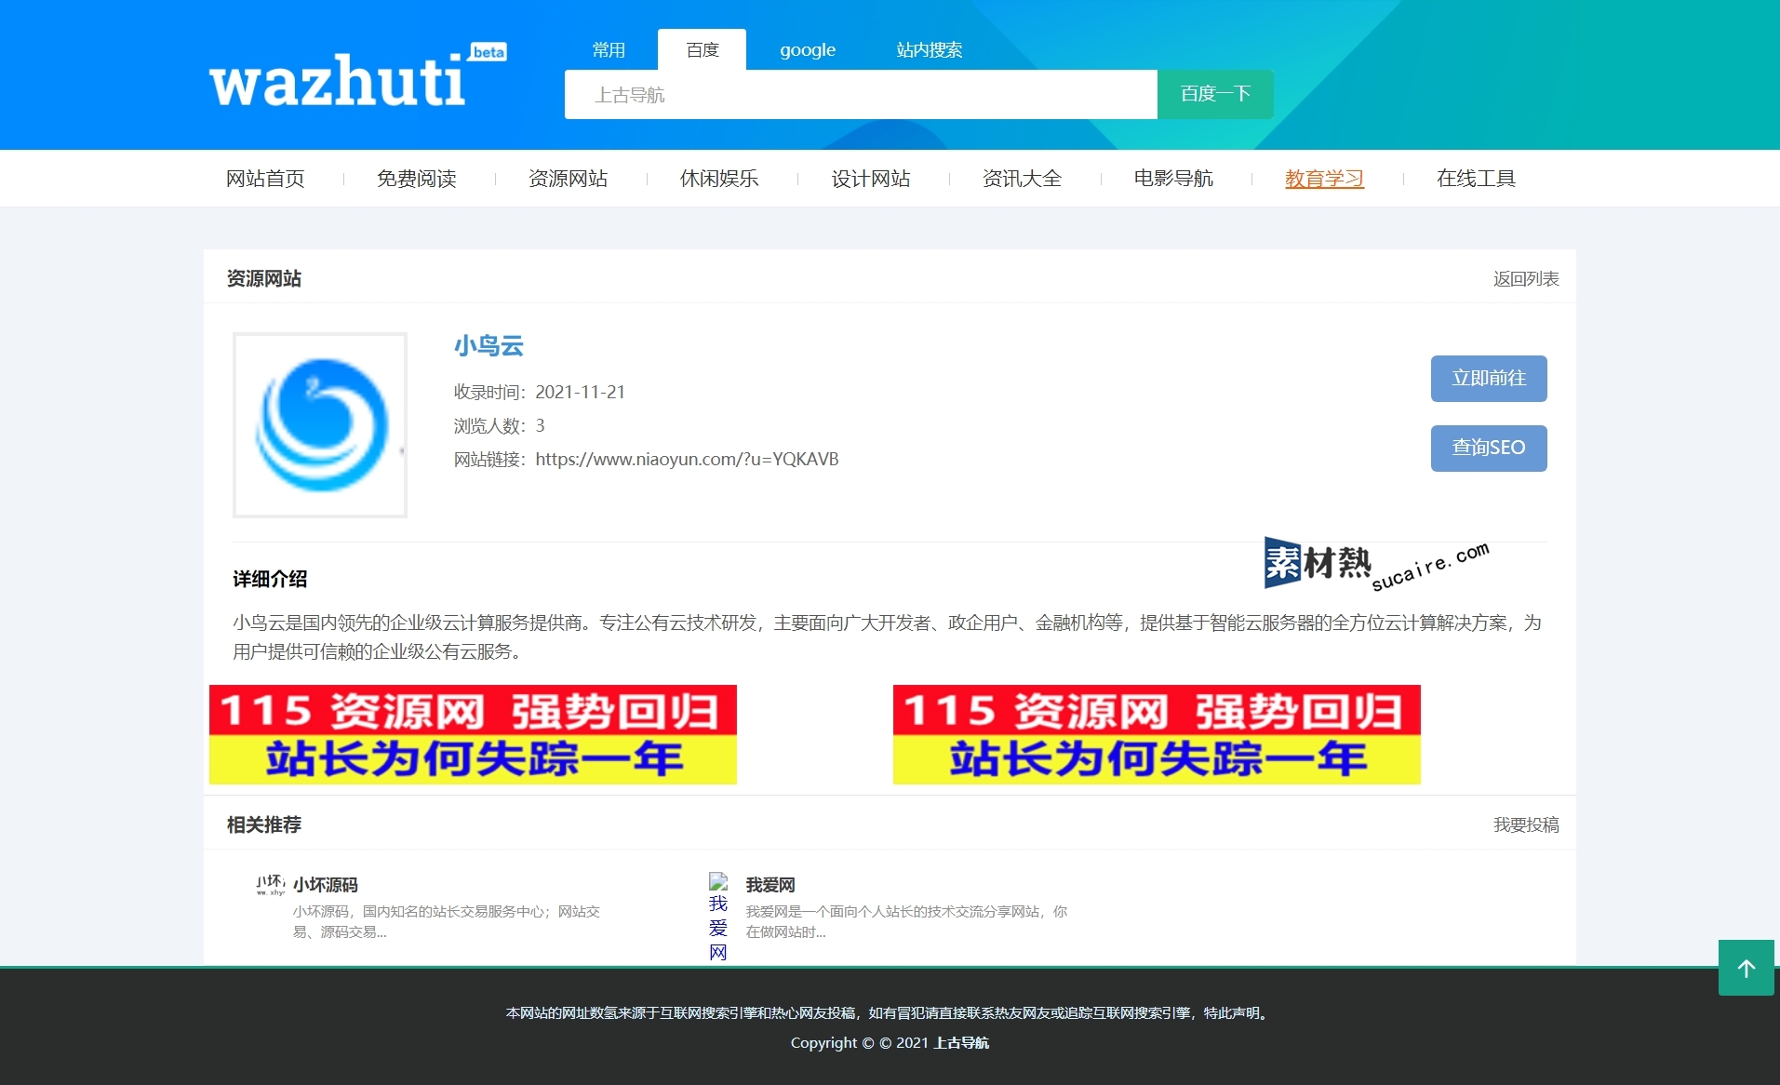Click the 我要投稿 link

click(1526, 825)
